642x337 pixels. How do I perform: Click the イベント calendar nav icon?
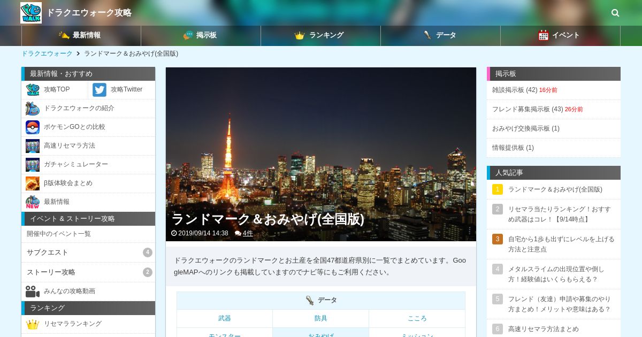point(544,35)
